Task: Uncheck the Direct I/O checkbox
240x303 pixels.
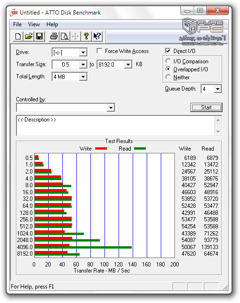Action: coord(168,51)
